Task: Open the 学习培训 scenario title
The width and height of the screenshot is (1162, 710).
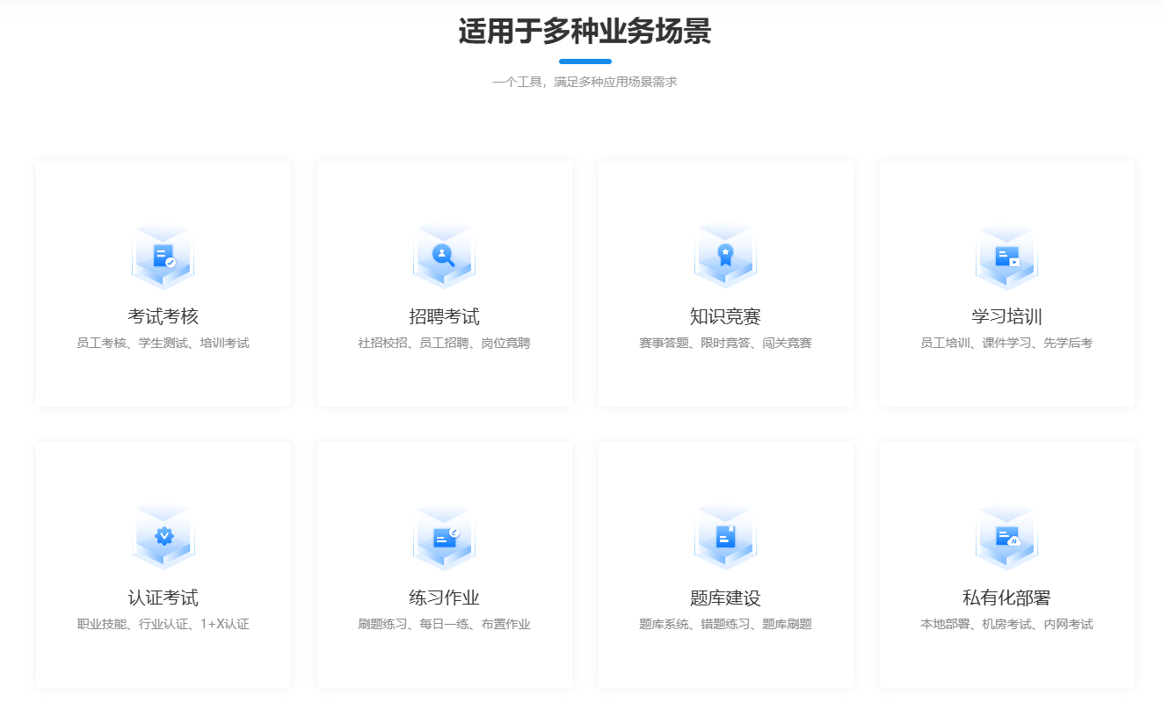Action: 1006,316
